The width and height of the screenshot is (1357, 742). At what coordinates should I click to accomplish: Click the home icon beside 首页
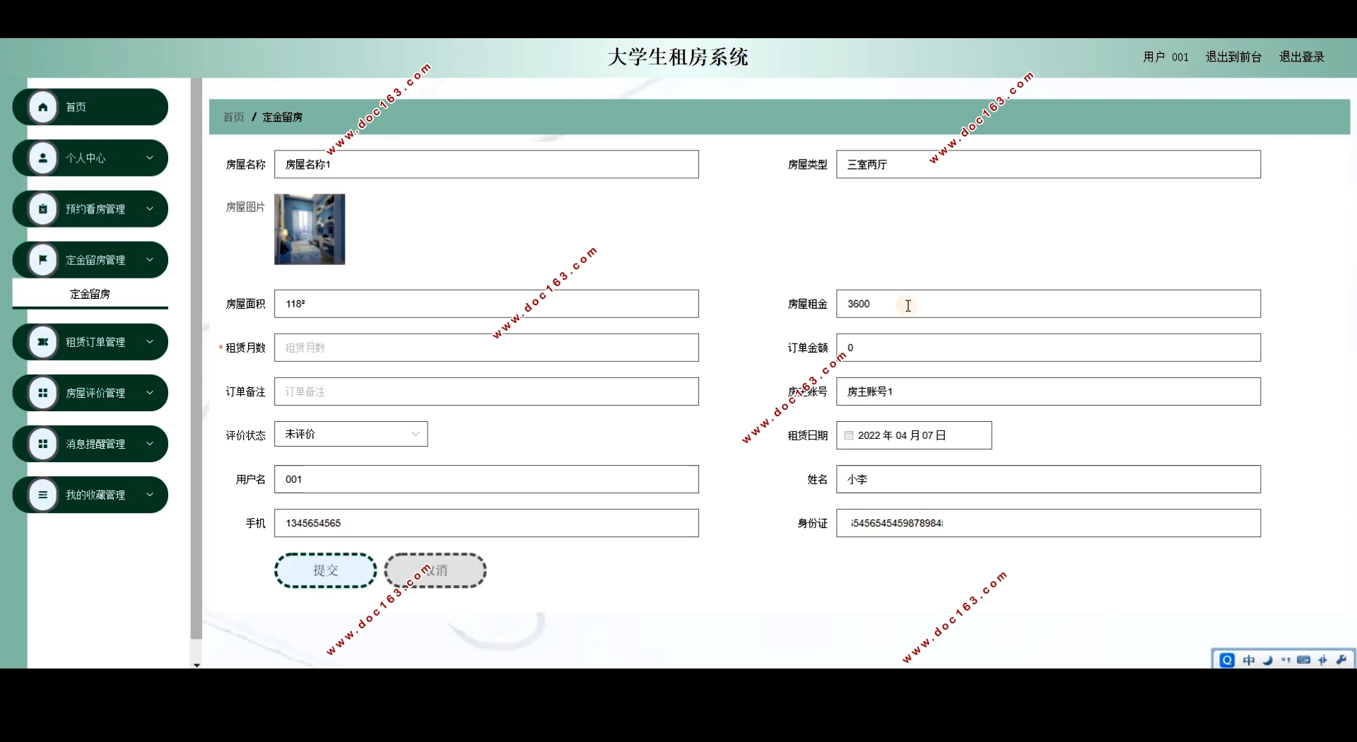43,107
